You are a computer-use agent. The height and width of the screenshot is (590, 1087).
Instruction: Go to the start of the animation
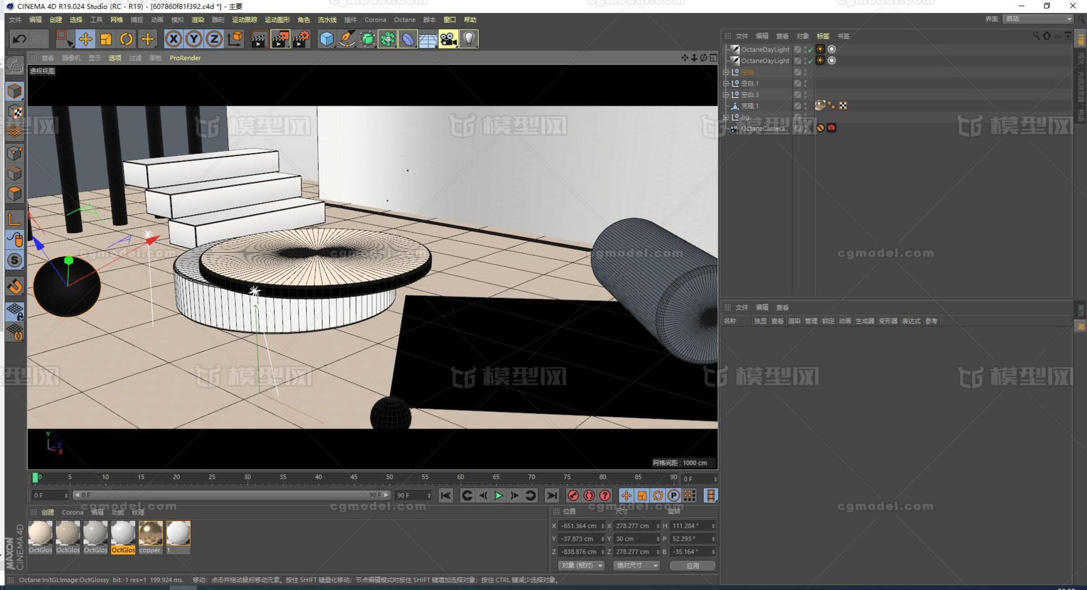(x=446, y=496)
